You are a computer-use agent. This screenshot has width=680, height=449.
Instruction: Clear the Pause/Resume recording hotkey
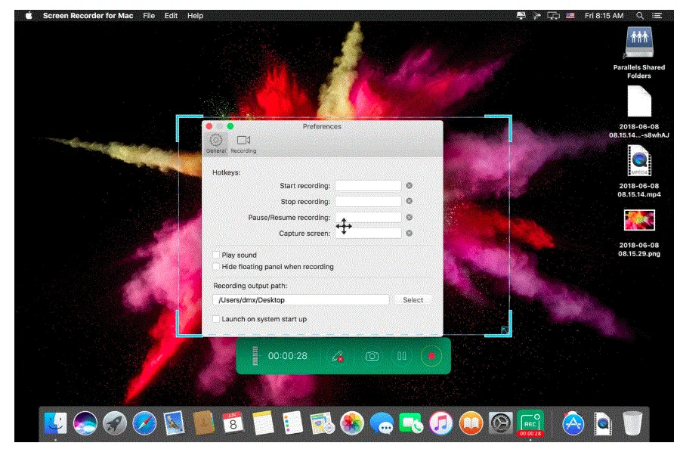[x=409, y=218]
